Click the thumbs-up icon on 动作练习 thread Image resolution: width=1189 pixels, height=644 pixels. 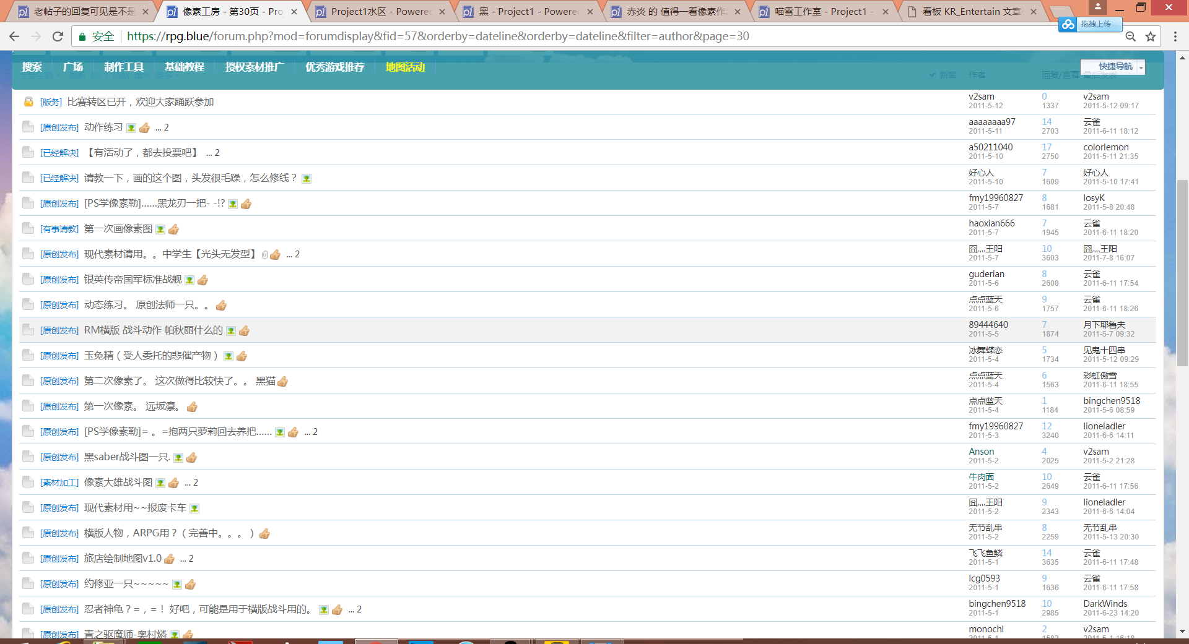coord(144,127)
